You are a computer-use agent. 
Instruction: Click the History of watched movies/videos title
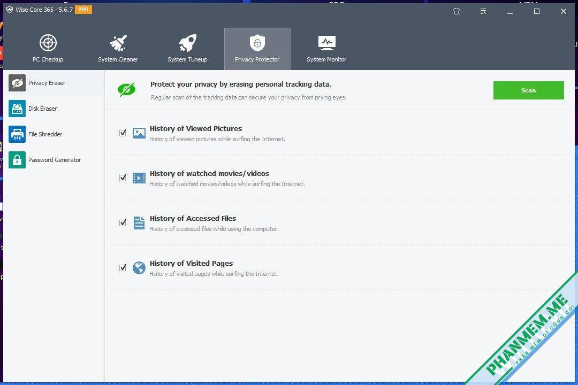click(x=209, y=174)
